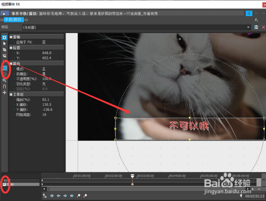Click the 抗锯齿 value 是
This screenshot has width=266, height=201.
[x=44, y=74]
